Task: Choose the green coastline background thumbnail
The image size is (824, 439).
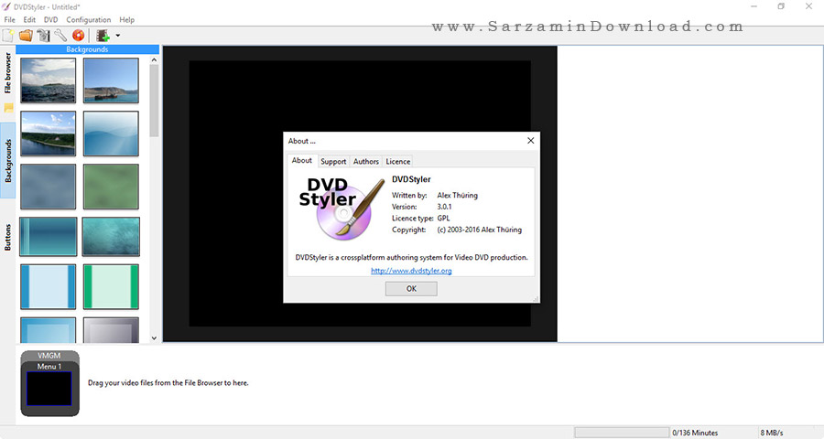Action: tap(48, 134)
